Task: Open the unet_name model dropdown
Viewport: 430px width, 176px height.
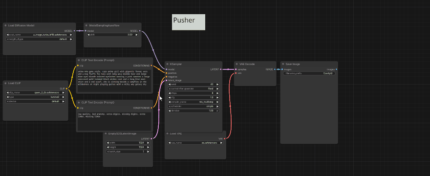Action: pyautogui.click(x=39, y=35)
